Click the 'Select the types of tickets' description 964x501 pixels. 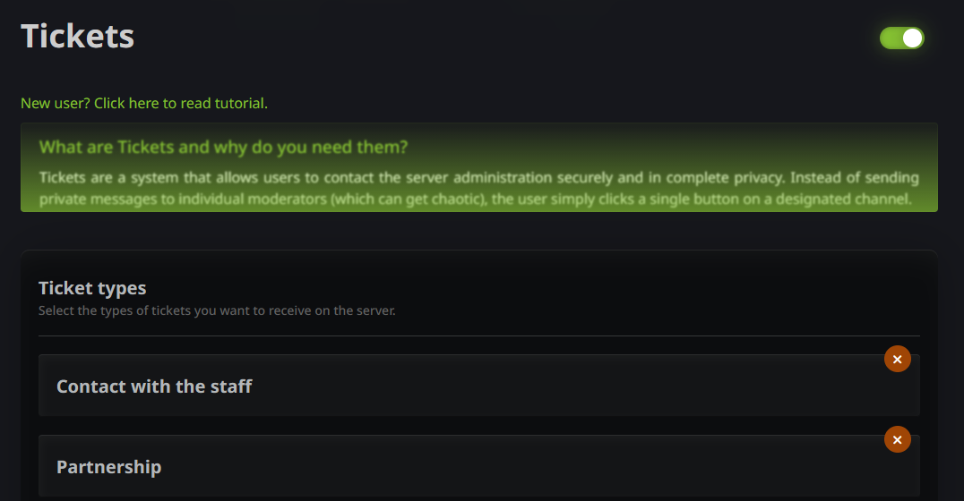217,311
